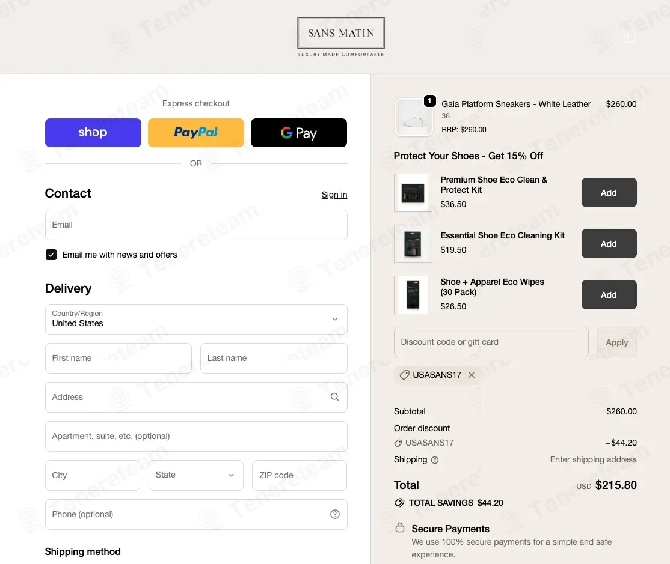The image size is (670, 564).
Task: Click the tag icon next to TOTAL SAVINGS
Action: click(x=399, y=503)
